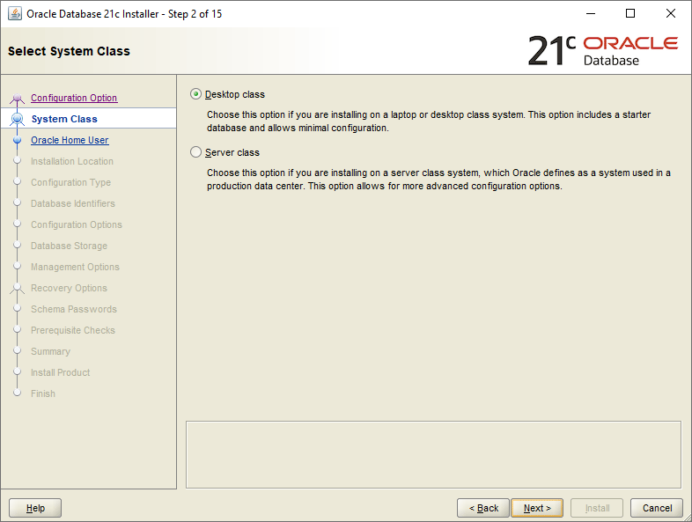Image resolution: width=692 pixels, height=522 pixels.
Task: Click the Desktop class description text
Action: tap(429, 121)
